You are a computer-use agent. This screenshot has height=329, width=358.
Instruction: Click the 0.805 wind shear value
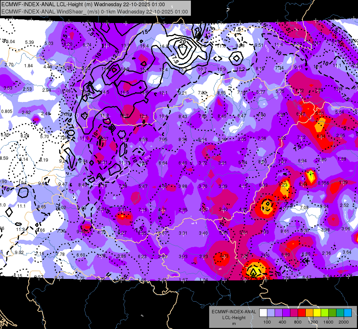click(7, 111)
